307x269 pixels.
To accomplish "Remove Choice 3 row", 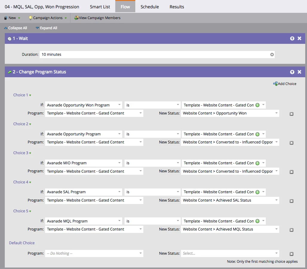I will (291, 172).
